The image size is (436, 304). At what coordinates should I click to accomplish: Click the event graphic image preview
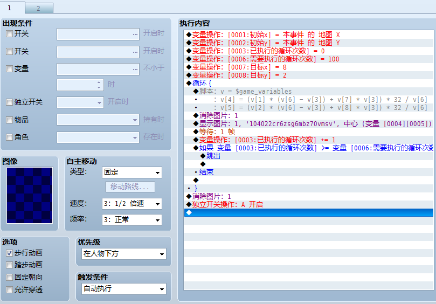click(x=30, y=195)
